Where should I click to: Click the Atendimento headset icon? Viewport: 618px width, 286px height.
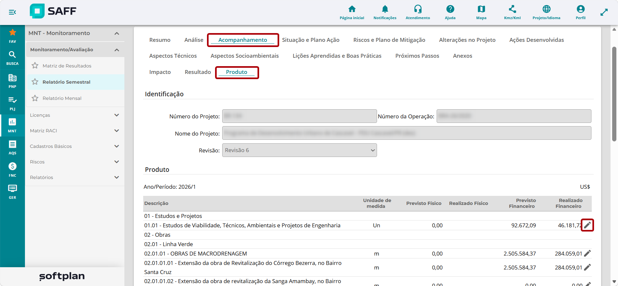click(418, 9)
